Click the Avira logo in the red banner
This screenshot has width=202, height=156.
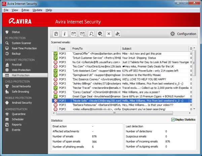(20, 21)
